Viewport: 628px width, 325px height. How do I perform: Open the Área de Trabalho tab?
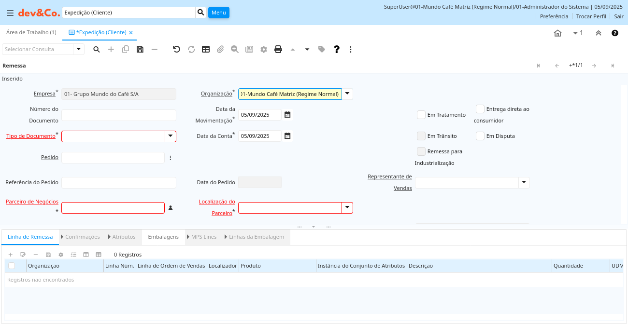coord(31,32)
